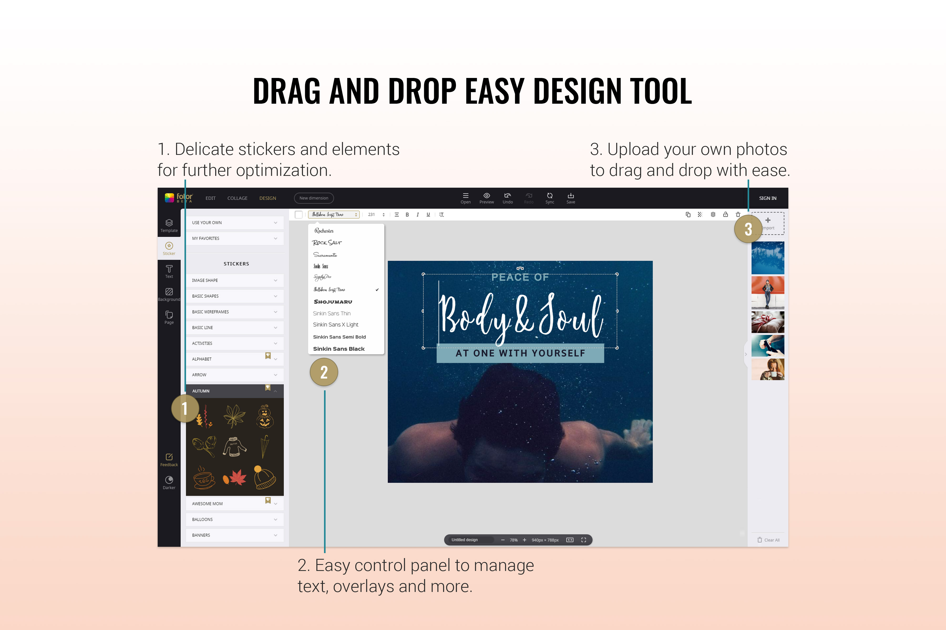Screen dimensions: 946x630
Task: Select Sinkin Sans Black font option
Action: tap(341, 349)
